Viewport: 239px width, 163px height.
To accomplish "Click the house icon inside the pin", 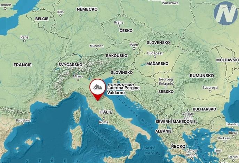I will pyautogui.click(x=97, y=87).
